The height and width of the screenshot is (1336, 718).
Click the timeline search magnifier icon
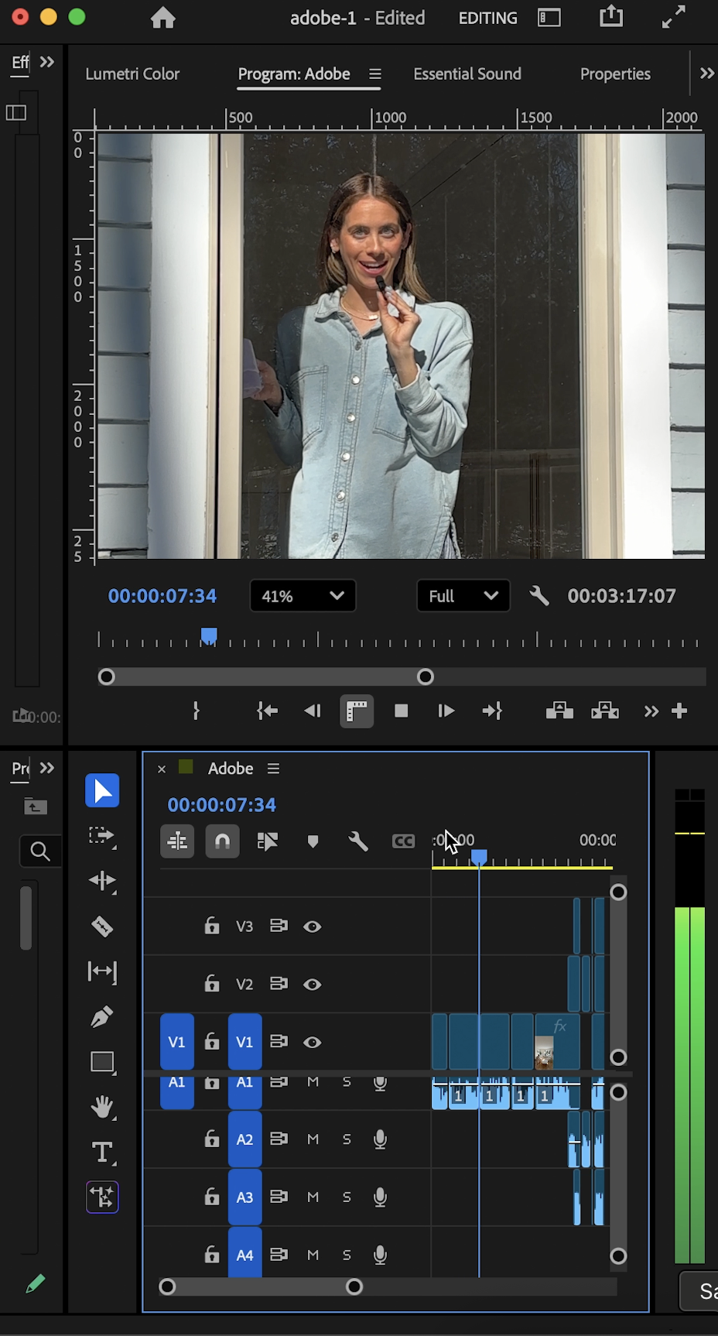pyautogui.click(x=39, y=851)
